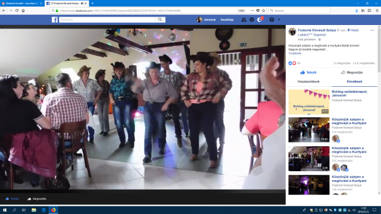Play the 15:41 Köszönjük szépen video thumbnail
381x214 pixels.
click(309, 130)
